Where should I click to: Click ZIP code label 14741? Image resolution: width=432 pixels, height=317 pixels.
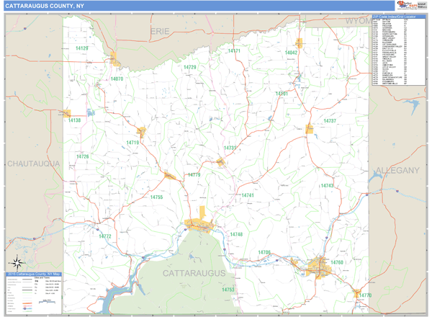point(248,195)
